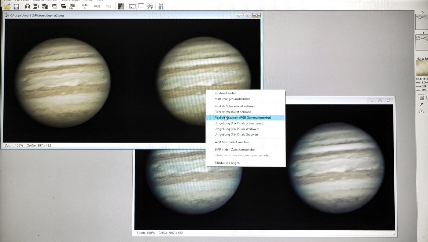Viewport: 428px width, 242px height.
Task: Click the auto % scaling toolbar button
Action: pyautogui.click(x=85, y=6)
